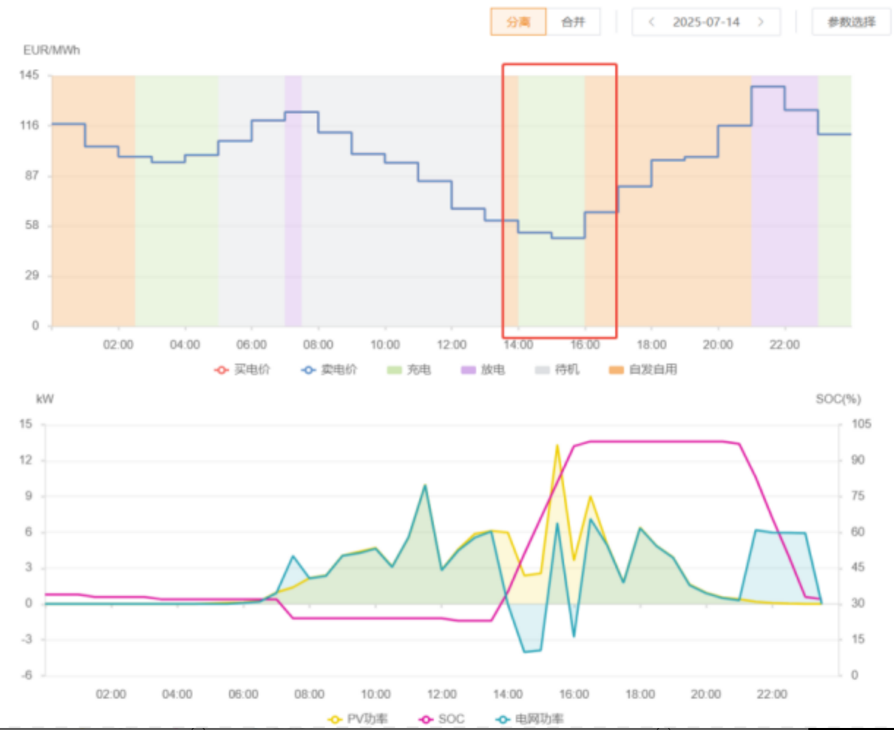Go to previous date with left arrow
Viewport: 894px width, 730px height.
tap(651, 22)
